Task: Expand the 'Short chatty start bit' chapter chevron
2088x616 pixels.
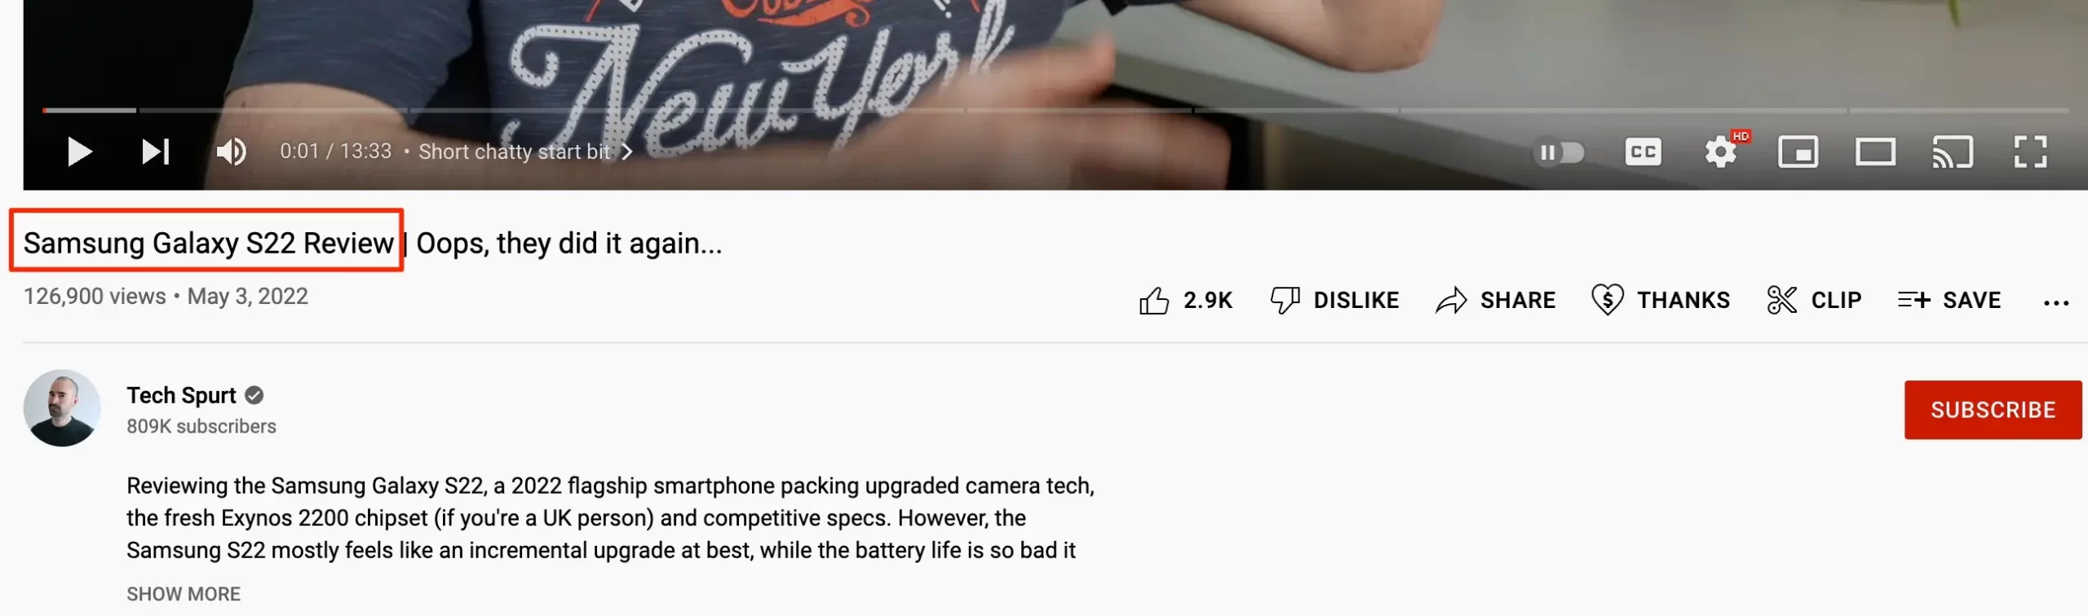Action: tap(626, 152)
